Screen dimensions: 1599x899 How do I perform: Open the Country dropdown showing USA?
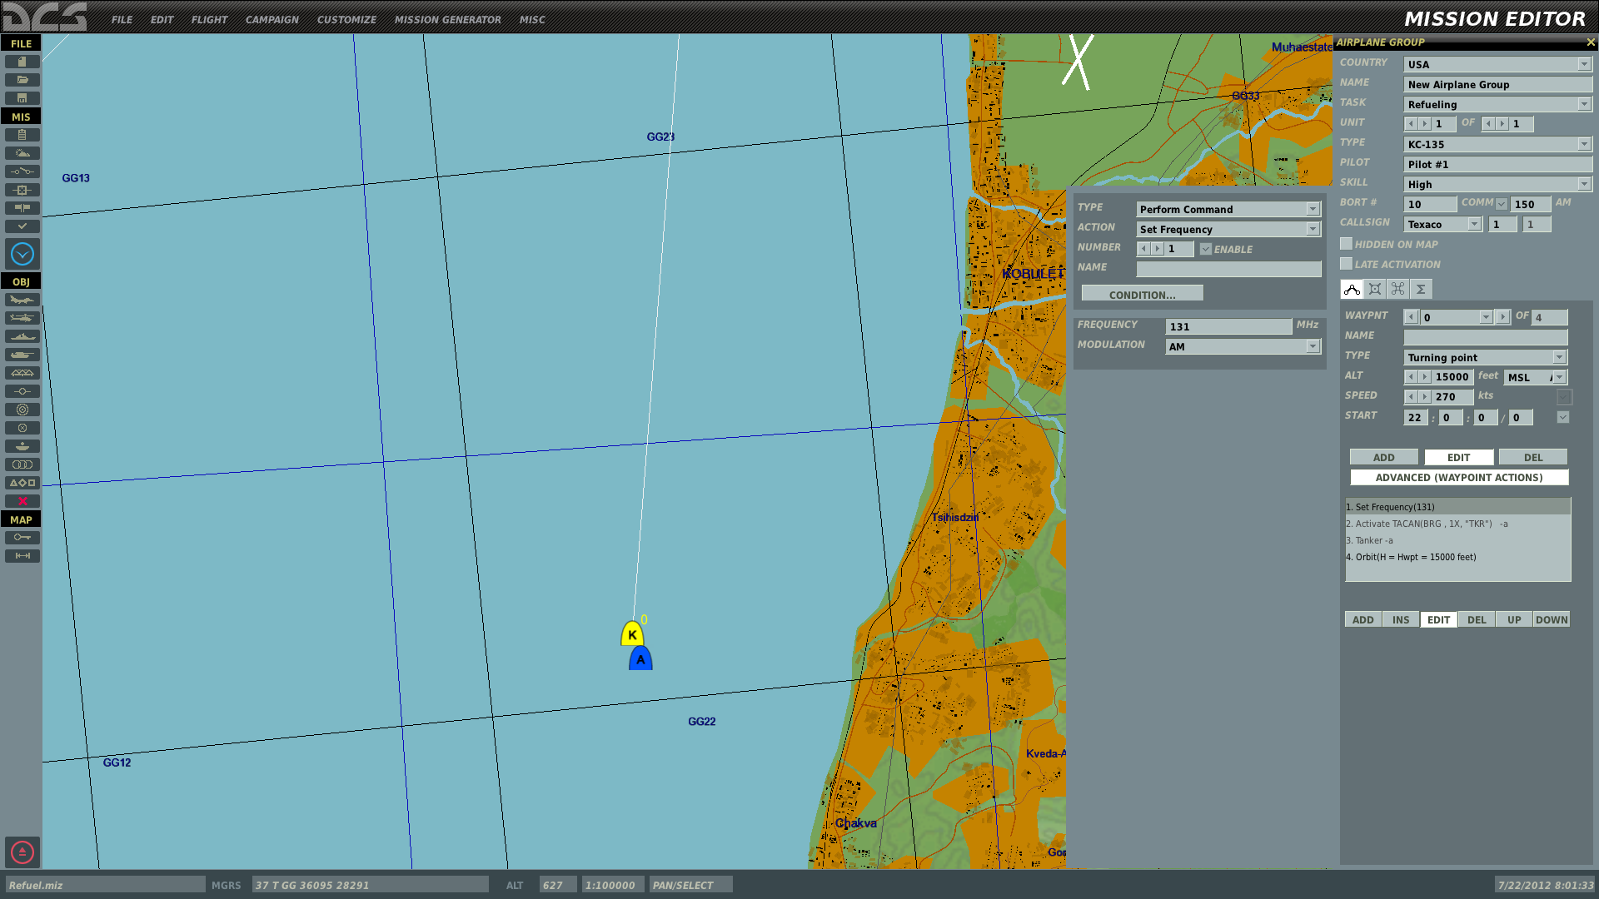(x=1497, y=64)
